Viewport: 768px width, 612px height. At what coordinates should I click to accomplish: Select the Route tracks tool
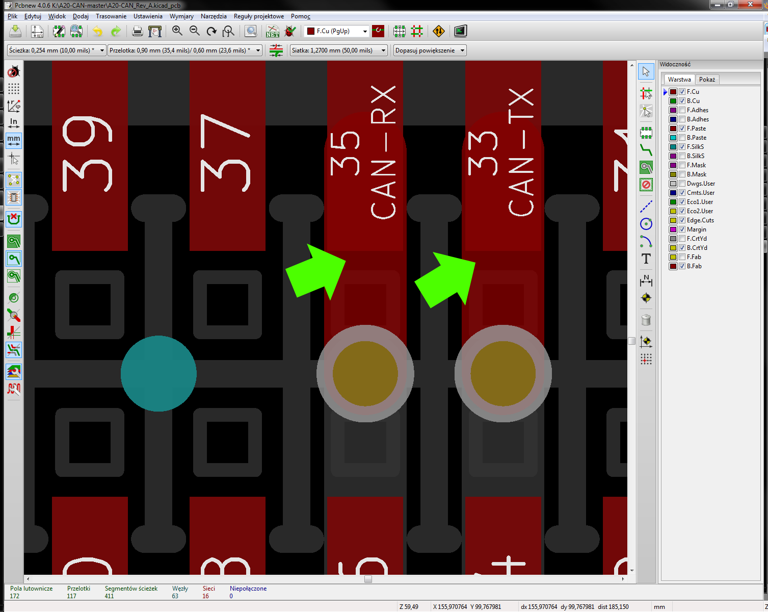646,150
